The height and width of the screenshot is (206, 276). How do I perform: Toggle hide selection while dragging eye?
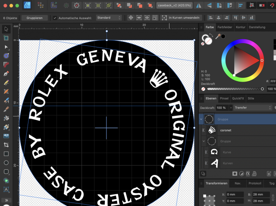(139, 18)
